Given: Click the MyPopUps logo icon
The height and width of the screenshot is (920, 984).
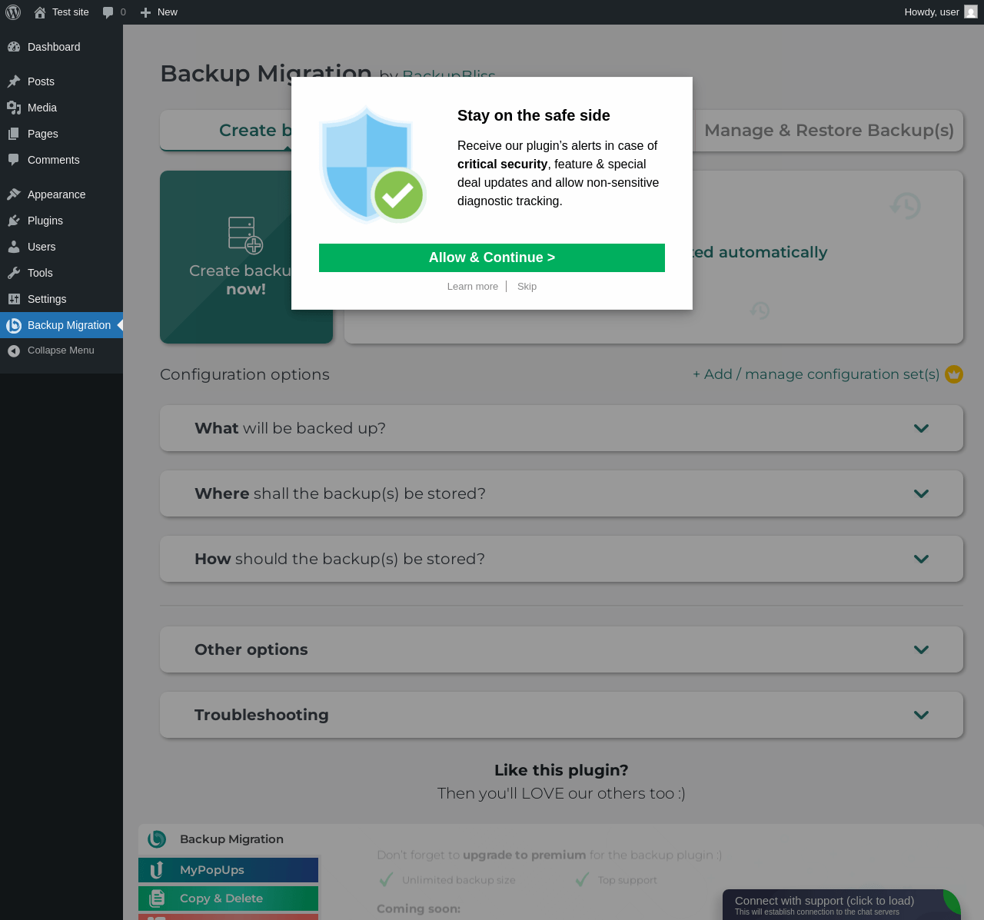Looking at the screenshot, I should (x=157, y=870).
